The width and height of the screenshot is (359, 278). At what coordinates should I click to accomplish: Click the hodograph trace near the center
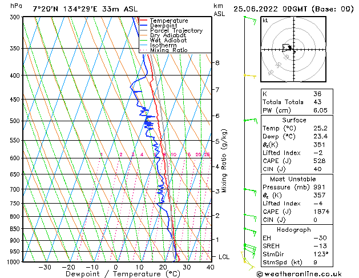pyautogui.click(x=288, y=47)
